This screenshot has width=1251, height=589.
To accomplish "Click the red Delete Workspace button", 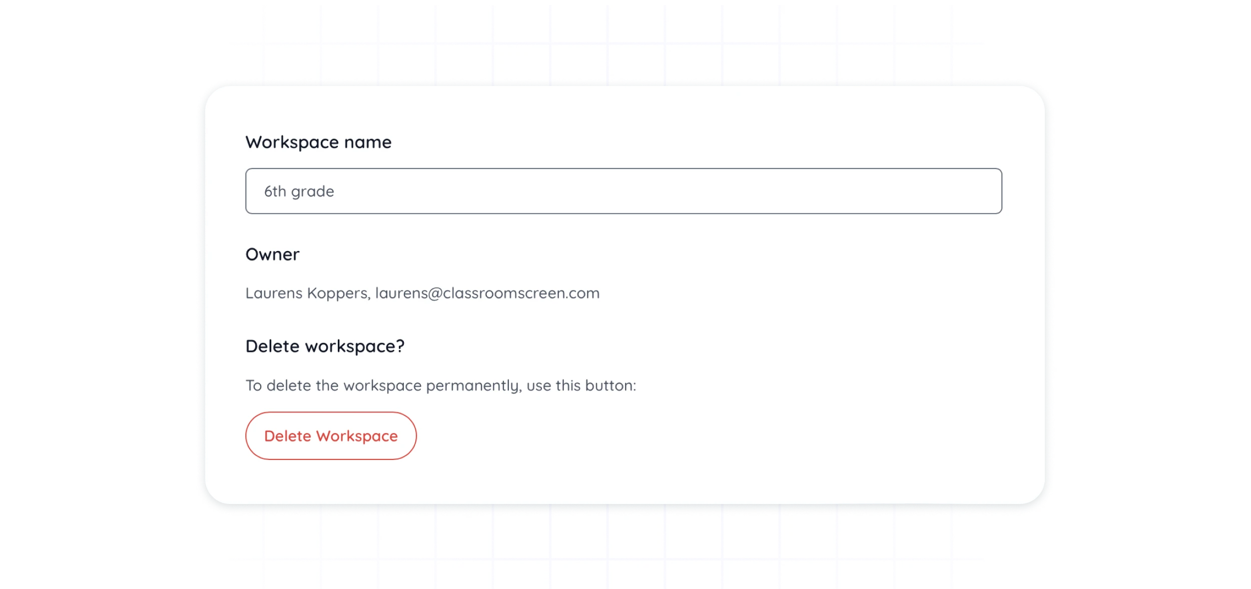I will point(331,435).
